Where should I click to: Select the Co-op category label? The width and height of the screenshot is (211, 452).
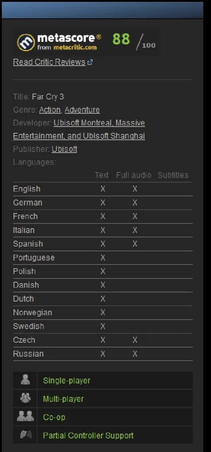[54, 417]
